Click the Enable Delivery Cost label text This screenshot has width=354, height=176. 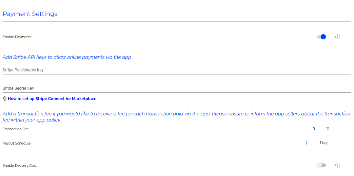(20, 166)
